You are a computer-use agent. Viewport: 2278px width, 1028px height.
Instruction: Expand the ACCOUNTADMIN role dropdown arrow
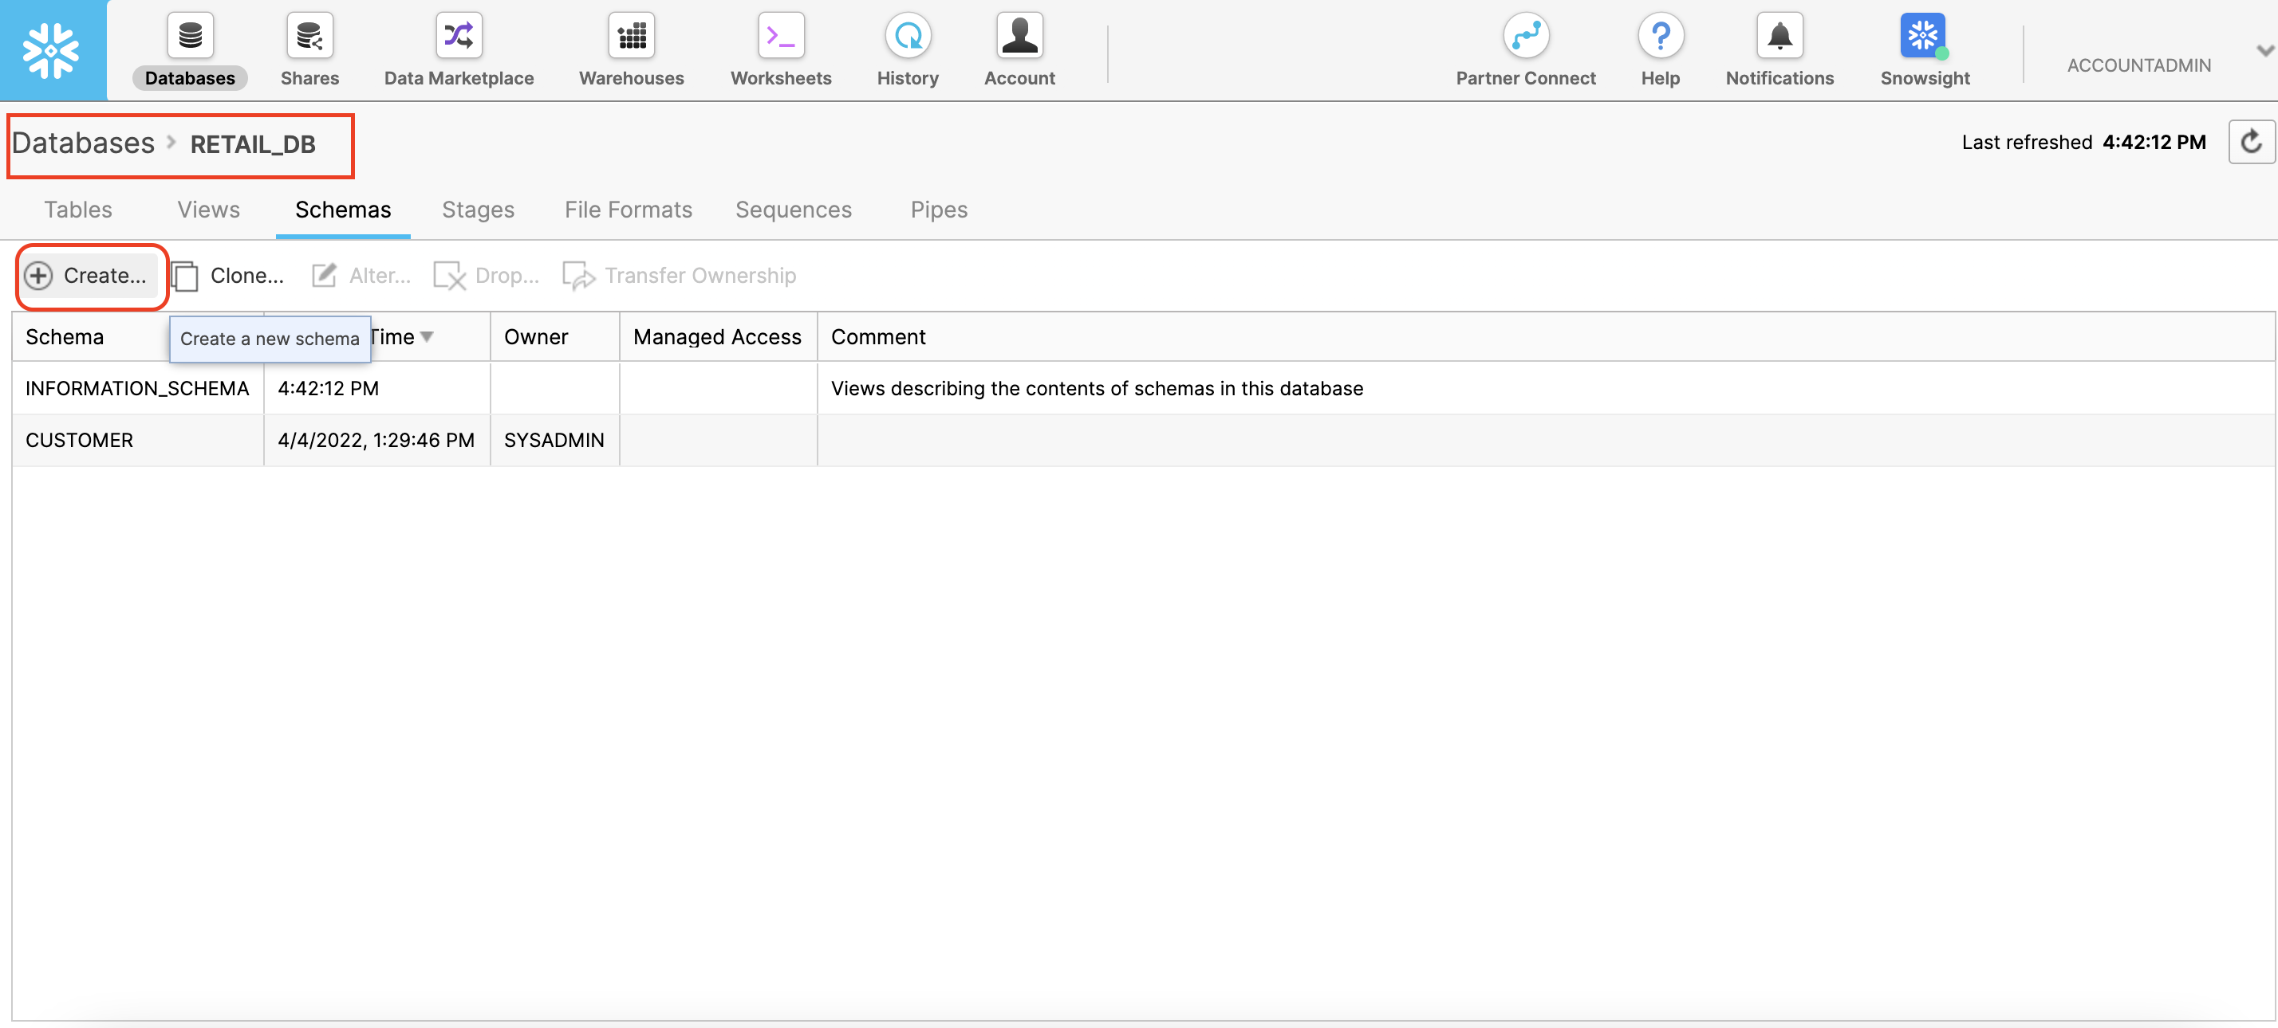(x=2264, y=51)
